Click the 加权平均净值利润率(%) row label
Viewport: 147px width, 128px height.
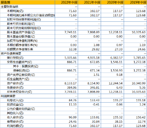22,41
